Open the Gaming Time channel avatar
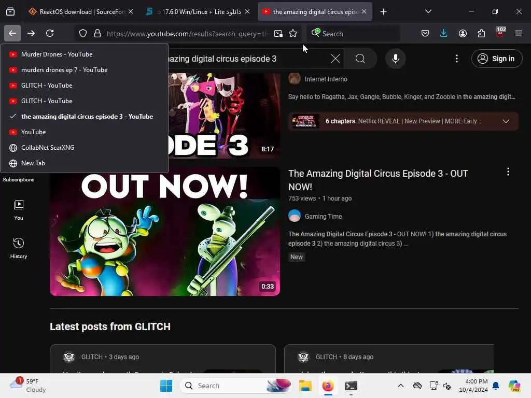531x398 pixels. tap(295, 216)
